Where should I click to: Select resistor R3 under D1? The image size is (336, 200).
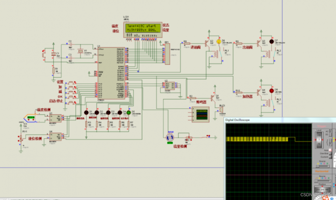[86, 124]
